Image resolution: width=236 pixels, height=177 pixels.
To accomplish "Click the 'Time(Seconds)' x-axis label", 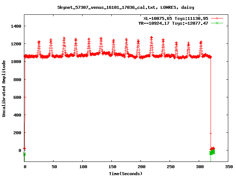I will (x=125, y=174).
